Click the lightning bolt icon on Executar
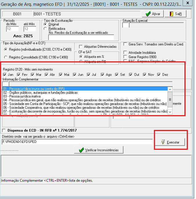Image resolution: width=196 pixels, height=199 pixels. click(163, 142)
